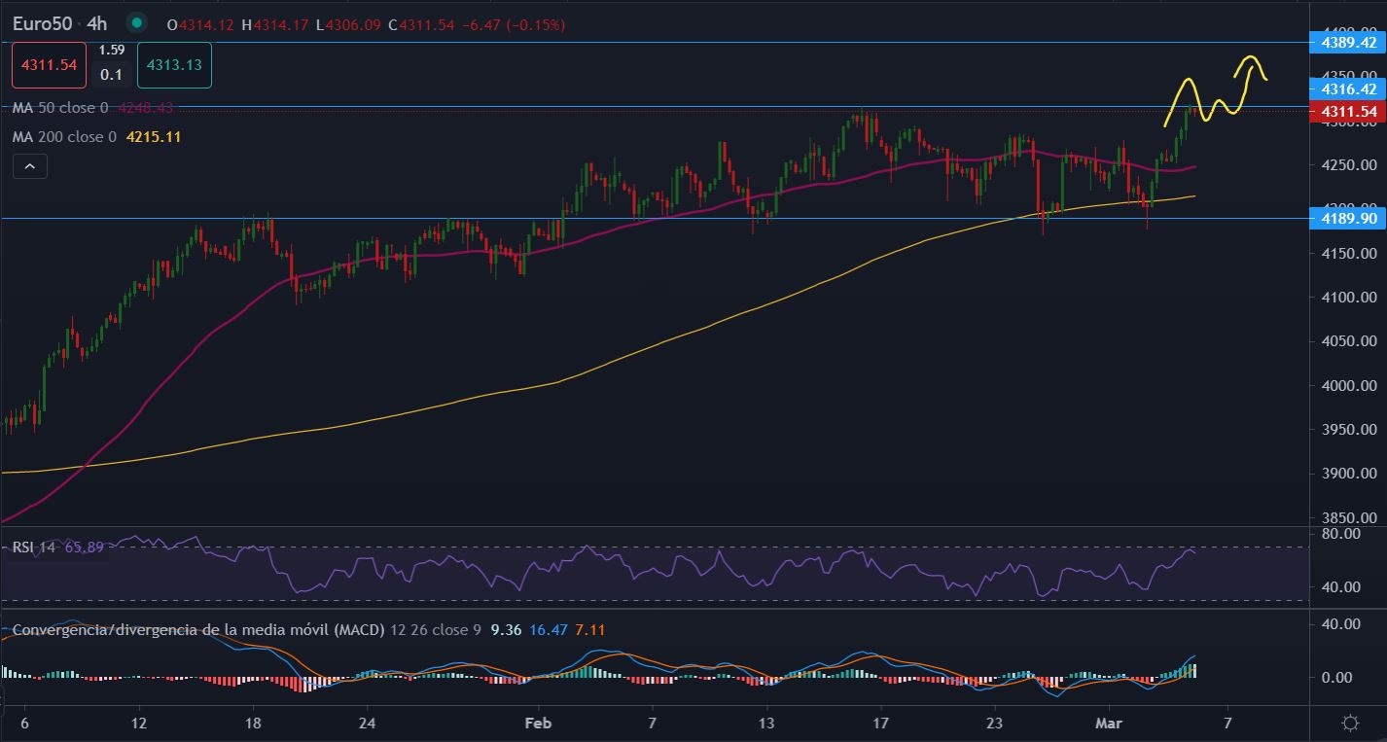Click the 4316.42 blue price label
Screen dimensions: 1387x742
point(1348,88)
